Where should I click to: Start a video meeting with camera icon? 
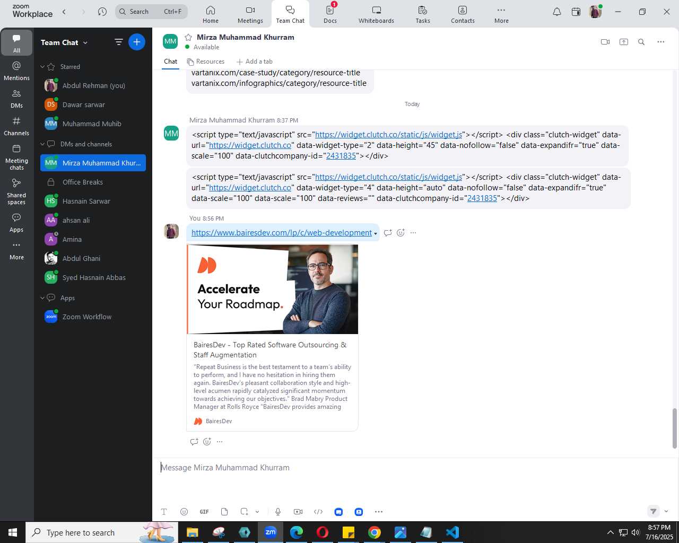tap(605, 42)
